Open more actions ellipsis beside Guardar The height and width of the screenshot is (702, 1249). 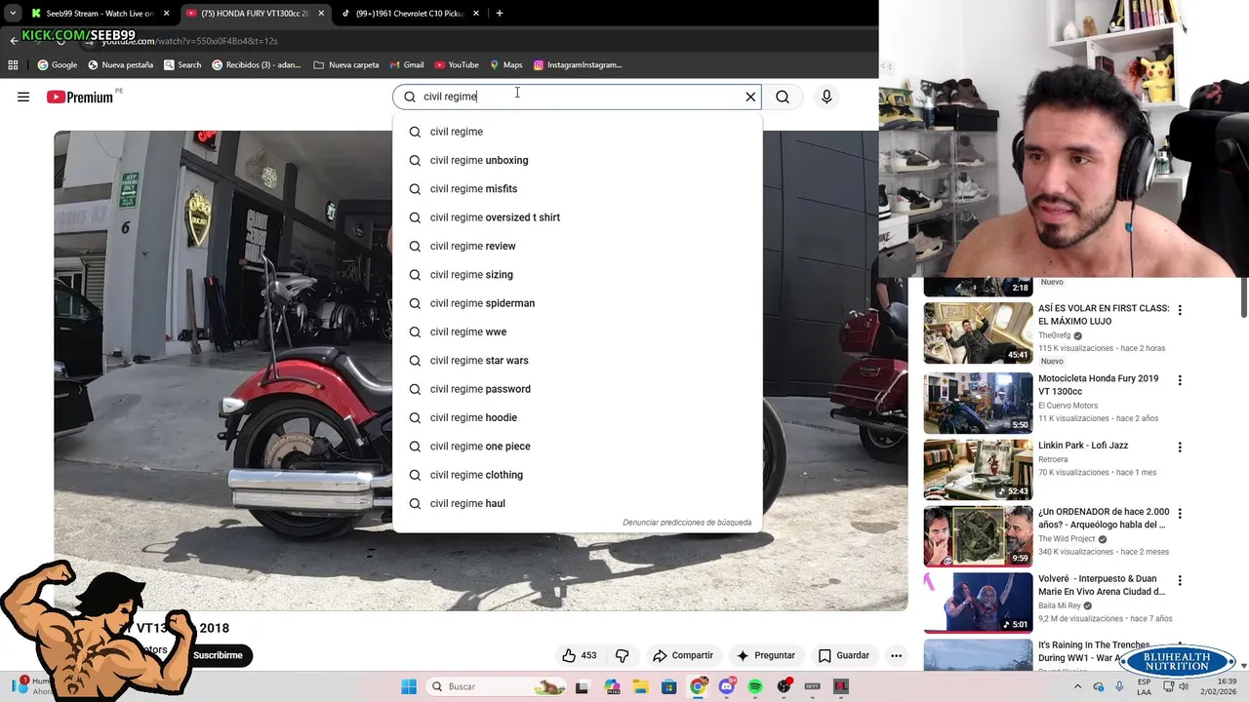pos(896,655)
